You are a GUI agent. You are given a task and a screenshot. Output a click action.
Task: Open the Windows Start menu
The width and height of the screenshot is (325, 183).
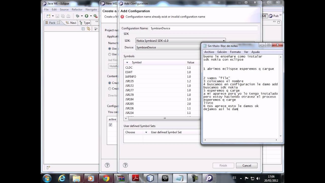coord(47,178)
